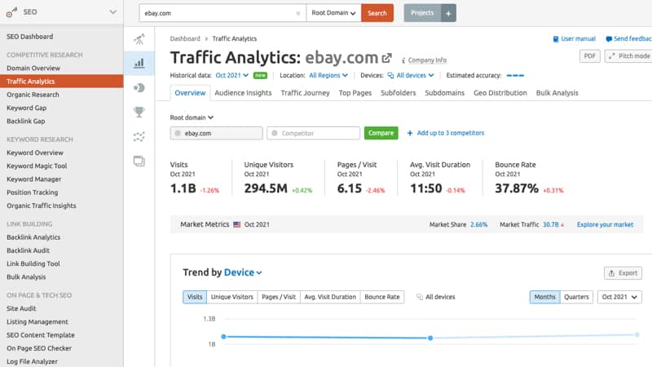652x367 pixels.
Task: Switch to the Overview tab
Action: [190, 93]
